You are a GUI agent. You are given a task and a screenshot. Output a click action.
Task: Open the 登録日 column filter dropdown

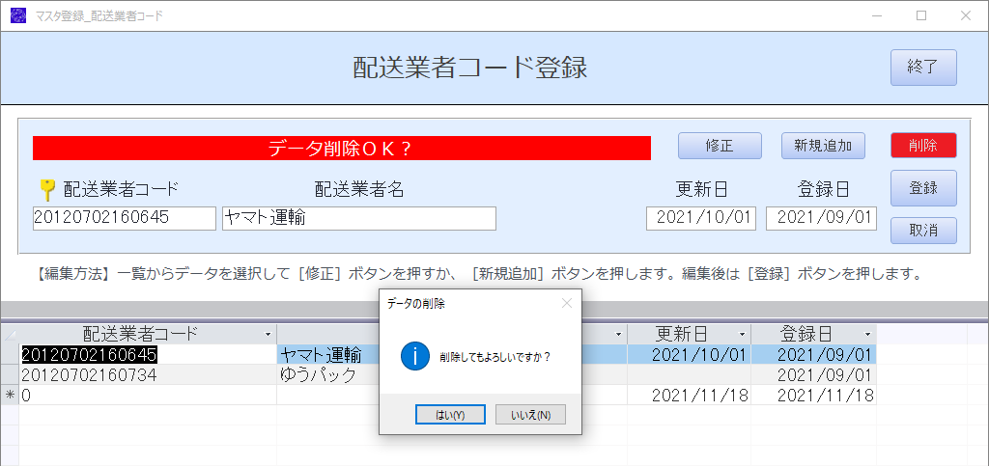pyautogui.click(x=868, y=334)
